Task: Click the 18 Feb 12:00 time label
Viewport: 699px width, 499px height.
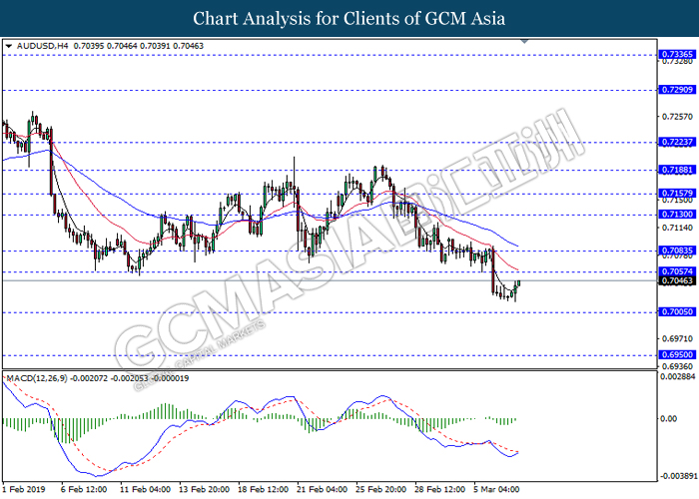Action: (x=263, y=489)
